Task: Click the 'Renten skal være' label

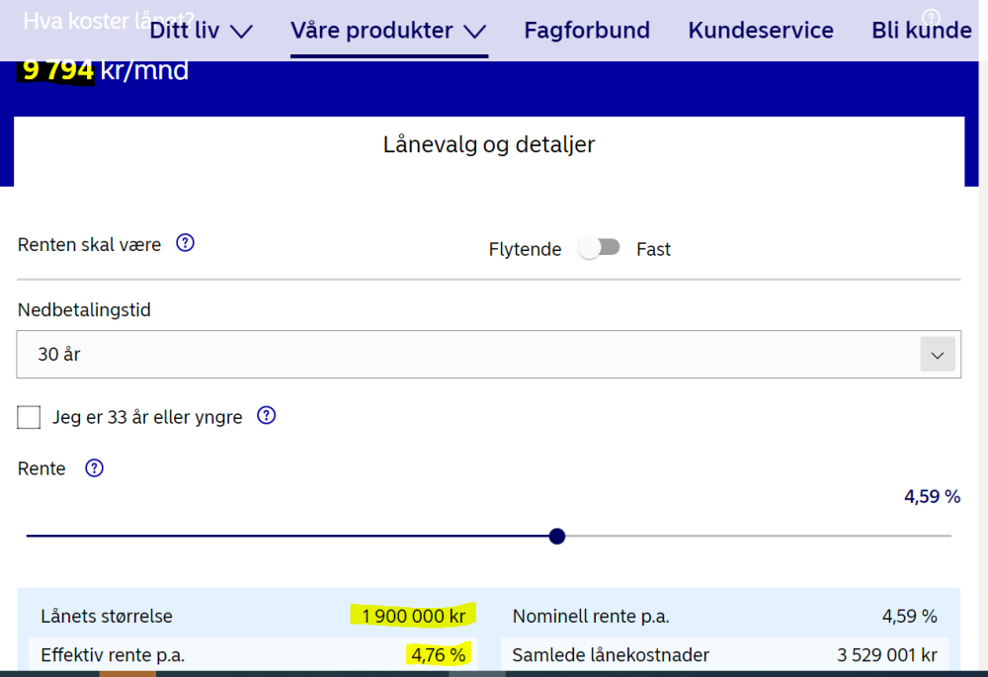Action: [x=90, y=244]
